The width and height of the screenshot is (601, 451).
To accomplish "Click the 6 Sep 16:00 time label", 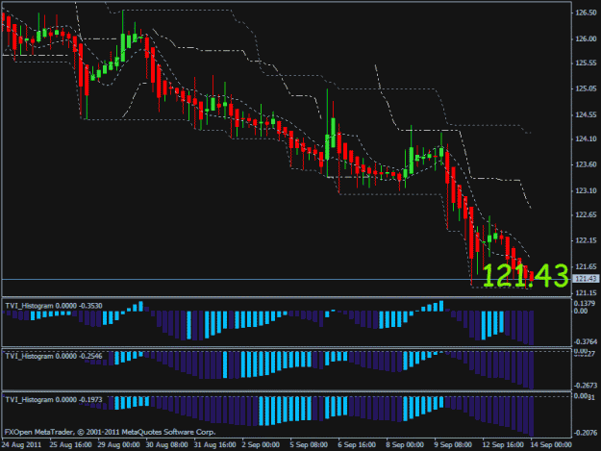I will (357, 444).
